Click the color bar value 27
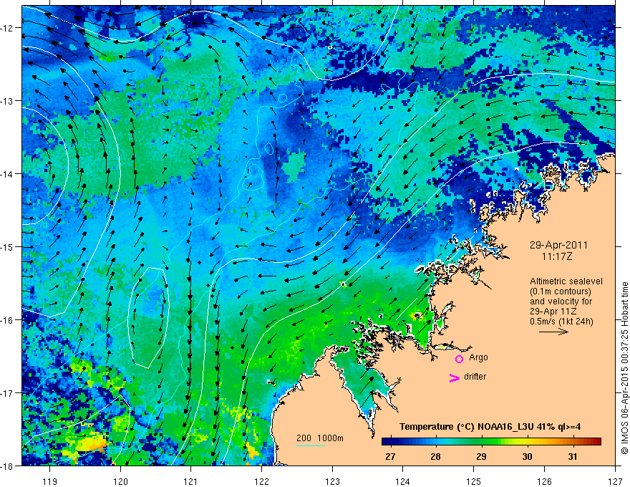 click(389, 456)
